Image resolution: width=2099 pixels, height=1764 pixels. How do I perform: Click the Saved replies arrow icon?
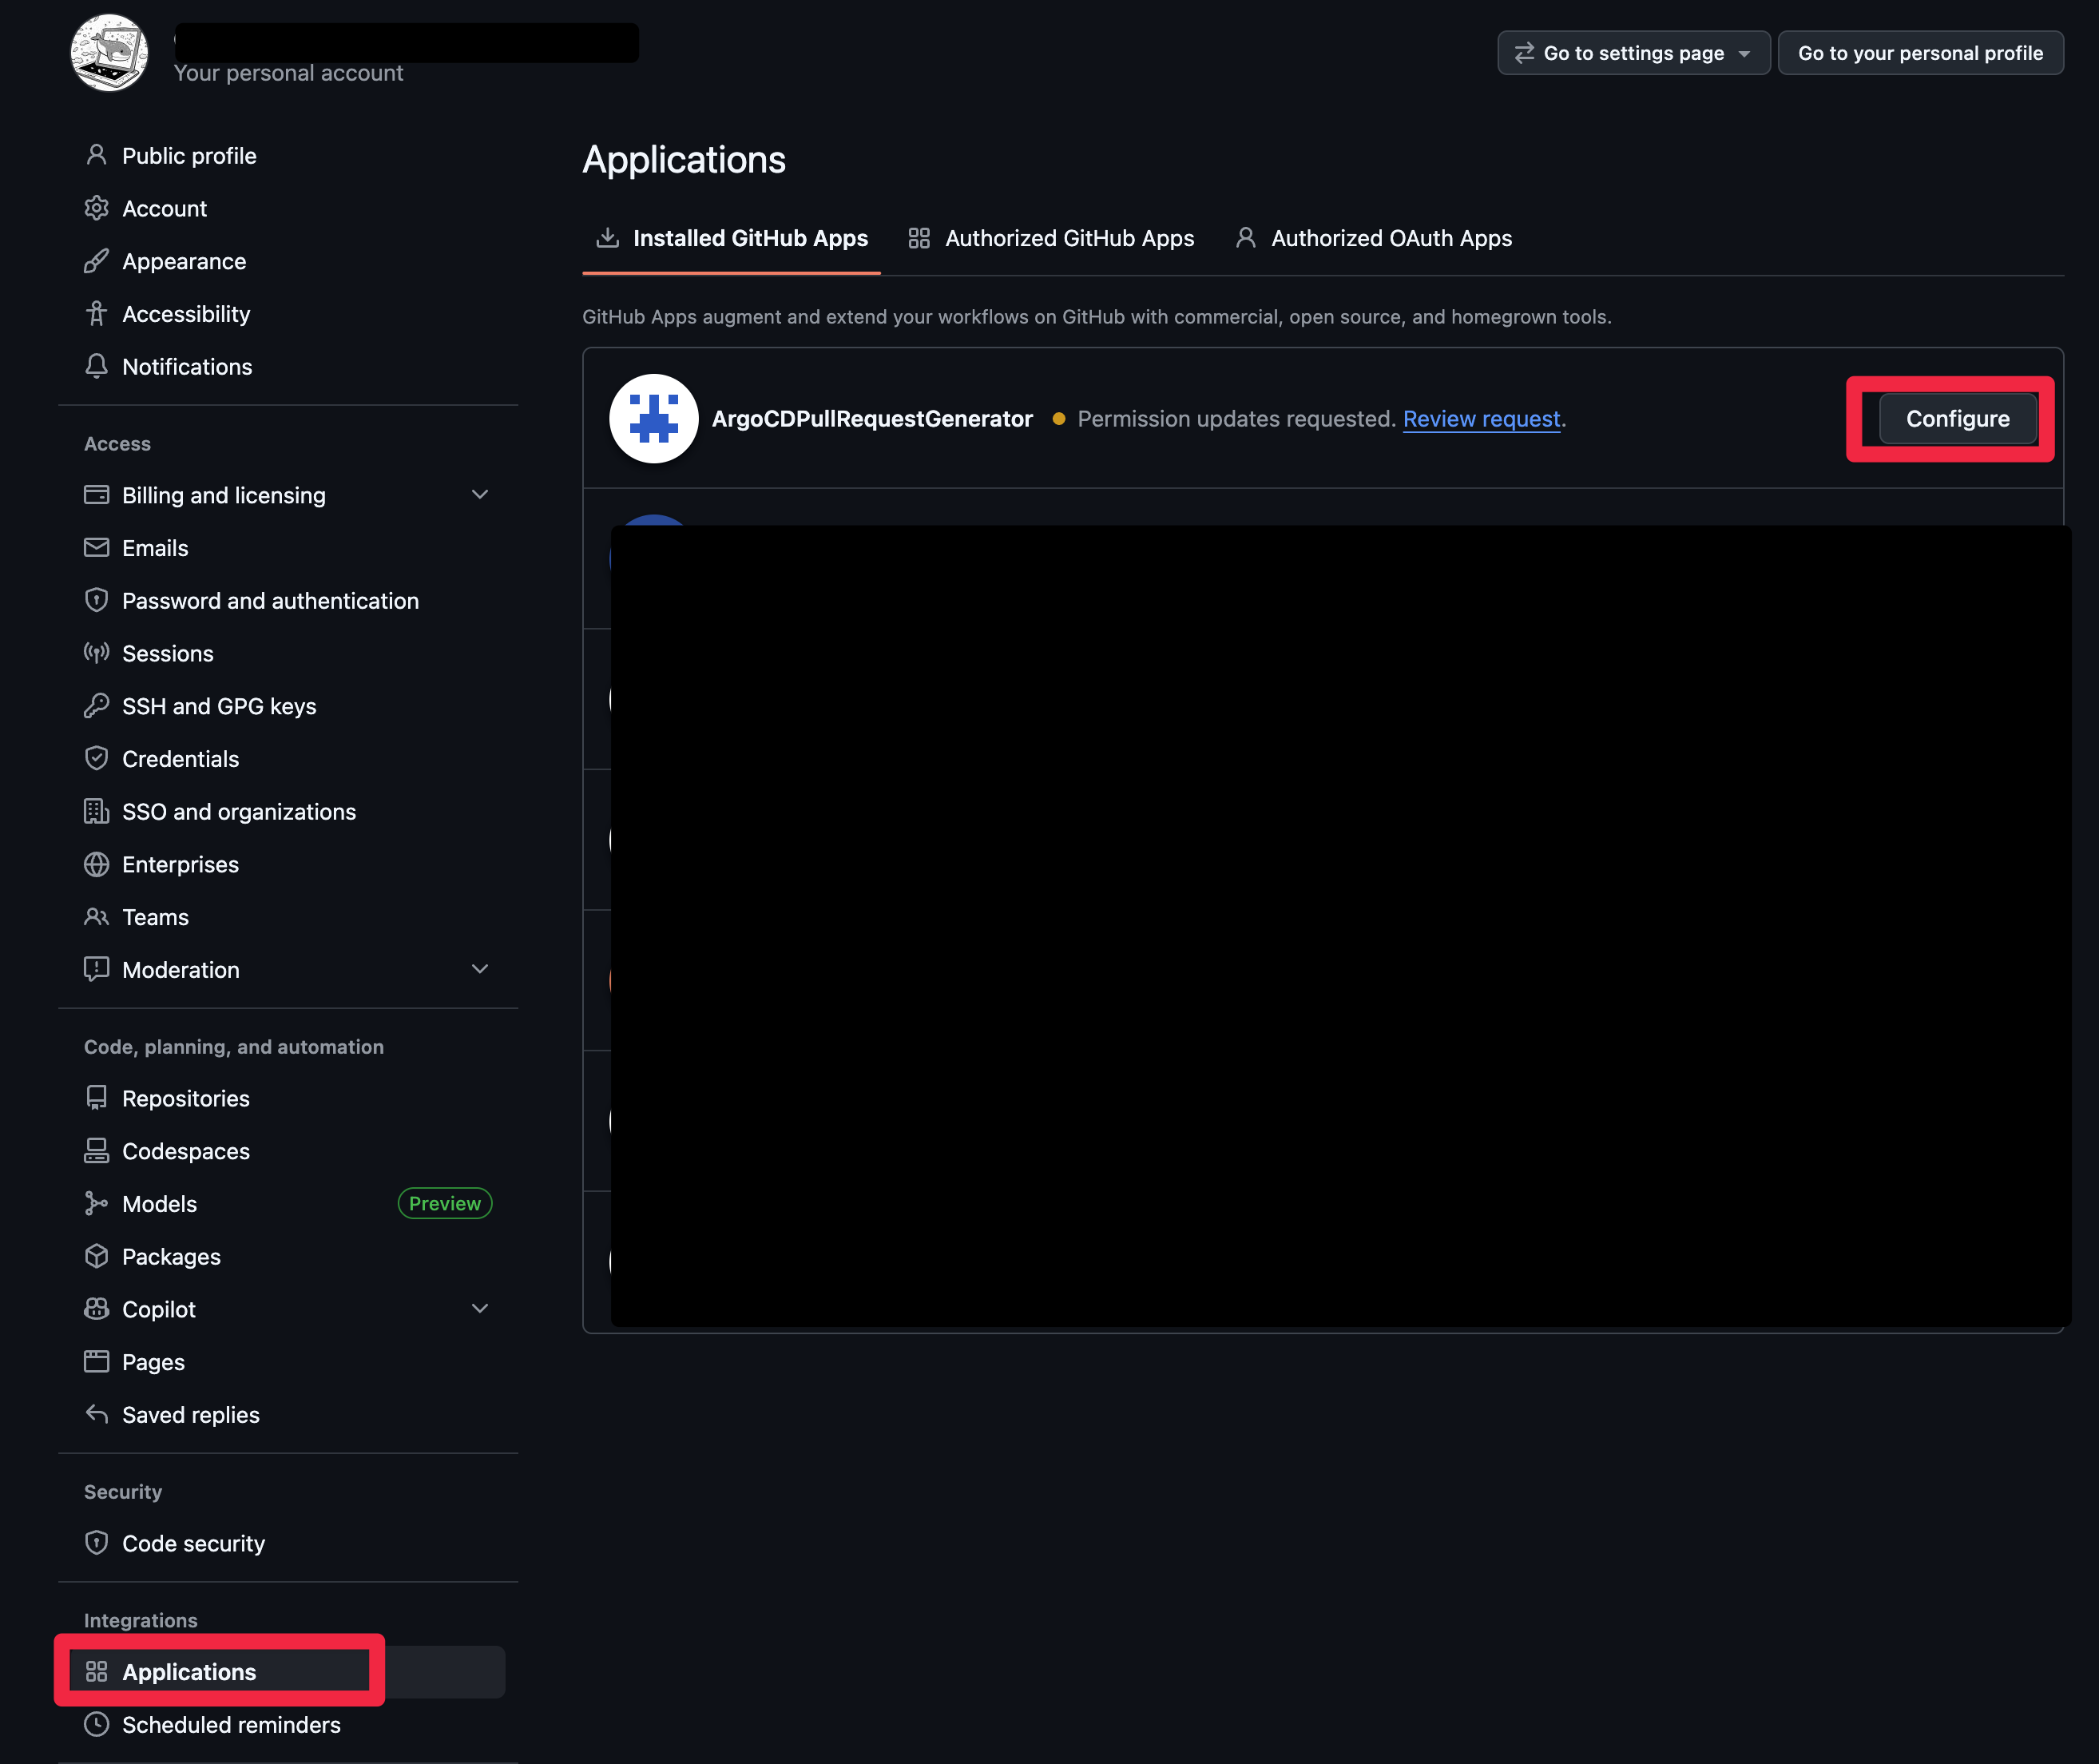click(x=96, y=1414)
